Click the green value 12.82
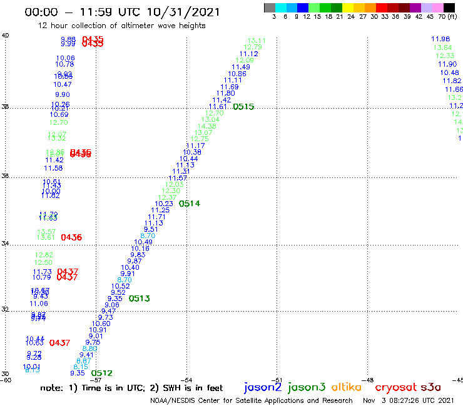 click(44, 255)
